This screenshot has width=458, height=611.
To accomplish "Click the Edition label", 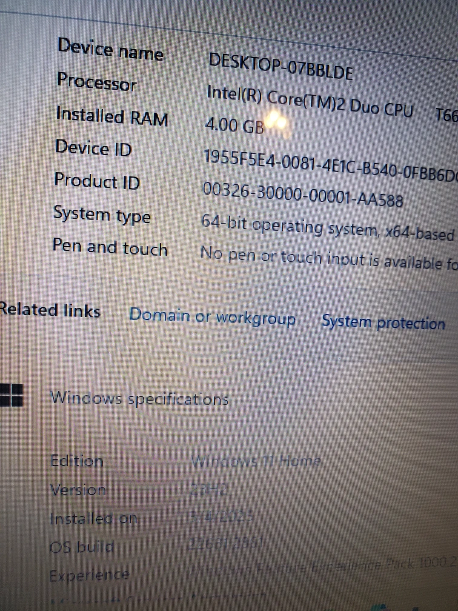I will [x=77, y=461].
